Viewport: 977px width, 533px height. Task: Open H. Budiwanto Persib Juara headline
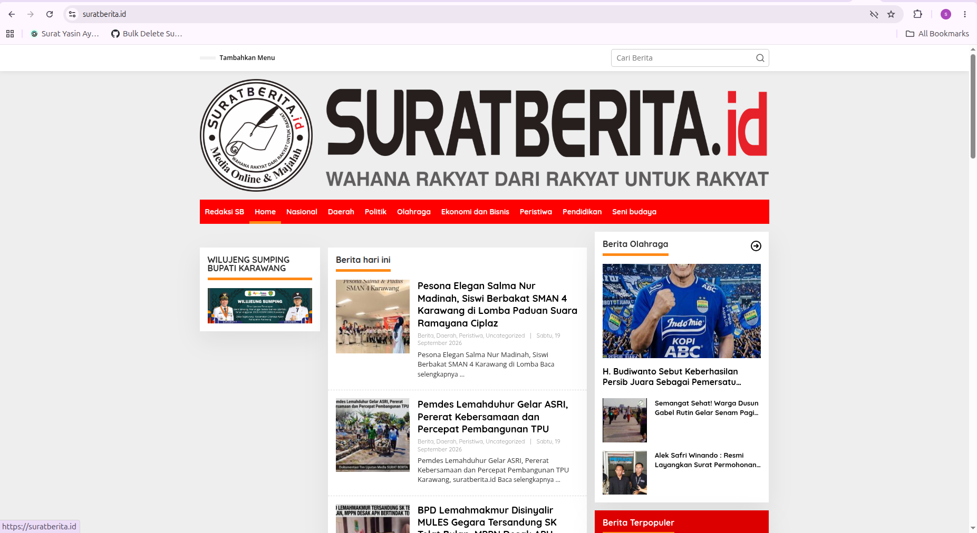tap(672, 377)
